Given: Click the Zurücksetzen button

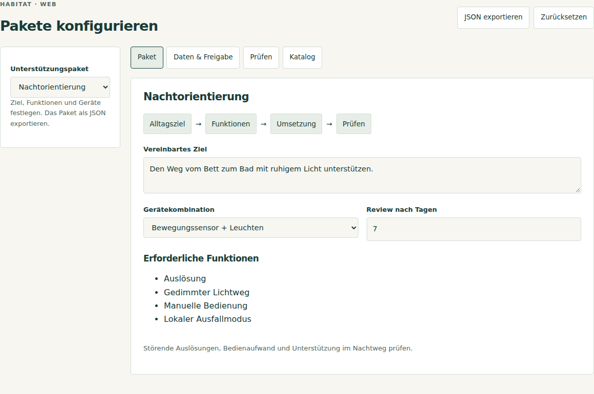Looking at the screenshot, I should click(563, 17).
